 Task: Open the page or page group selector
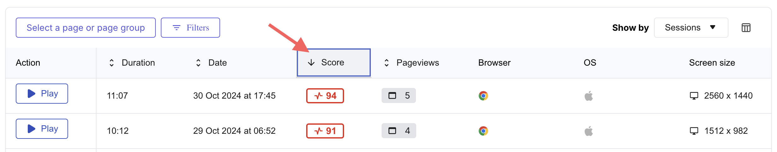tap(86, 28)
